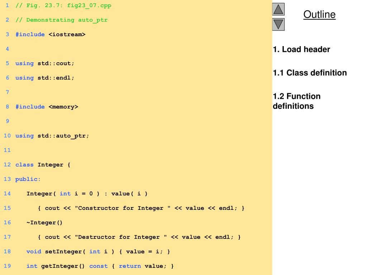The height and width of the screenshot is (275, 367).
Task: Click line number 12
Action: tap(7, 165)
